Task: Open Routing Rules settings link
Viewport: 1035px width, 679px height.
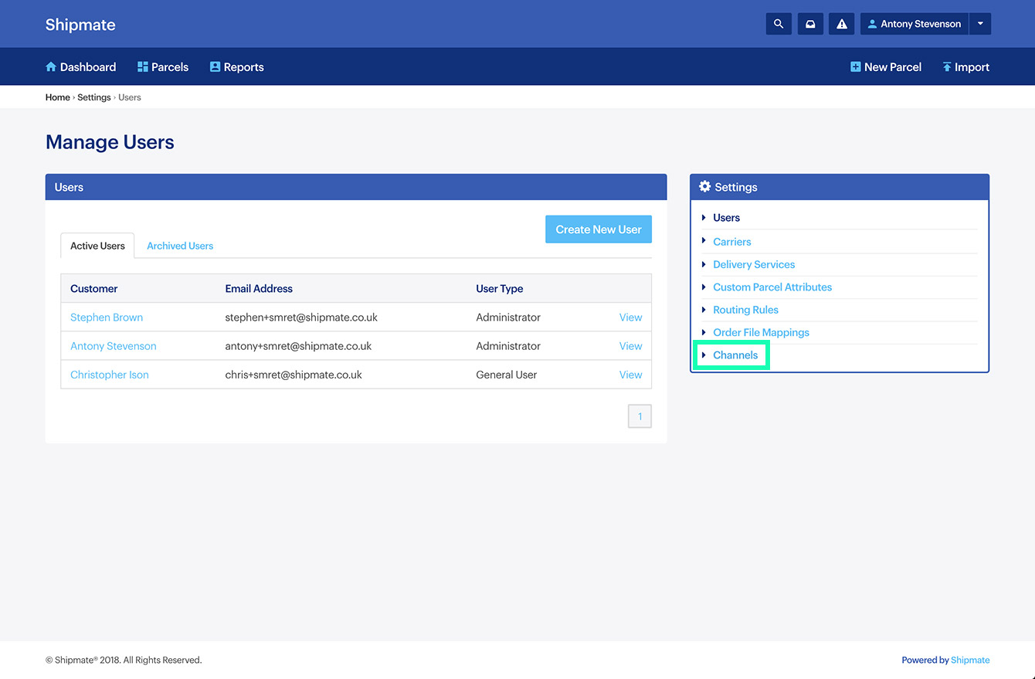Action: click(745, 310)
